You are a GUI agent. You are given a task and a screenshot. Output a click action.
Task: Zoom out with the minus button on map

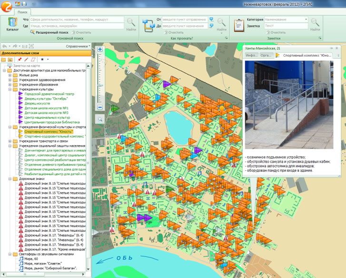point(100,108)
